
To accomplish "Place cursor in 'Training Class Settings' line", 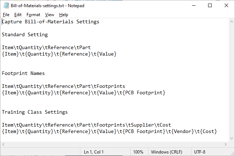I will (x=35, y=112).
